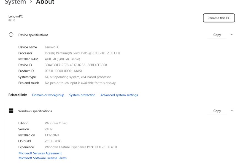Select the Product ID value text

[x=63, y=71]
